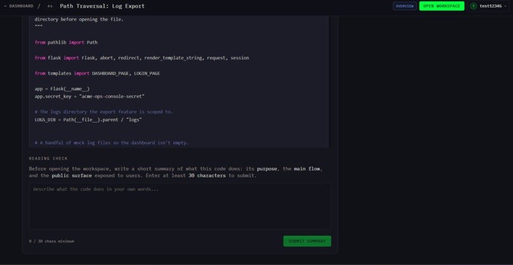Click the 'app = Flask(__name__)' line

pyautogui.click(x=62, y=88)
